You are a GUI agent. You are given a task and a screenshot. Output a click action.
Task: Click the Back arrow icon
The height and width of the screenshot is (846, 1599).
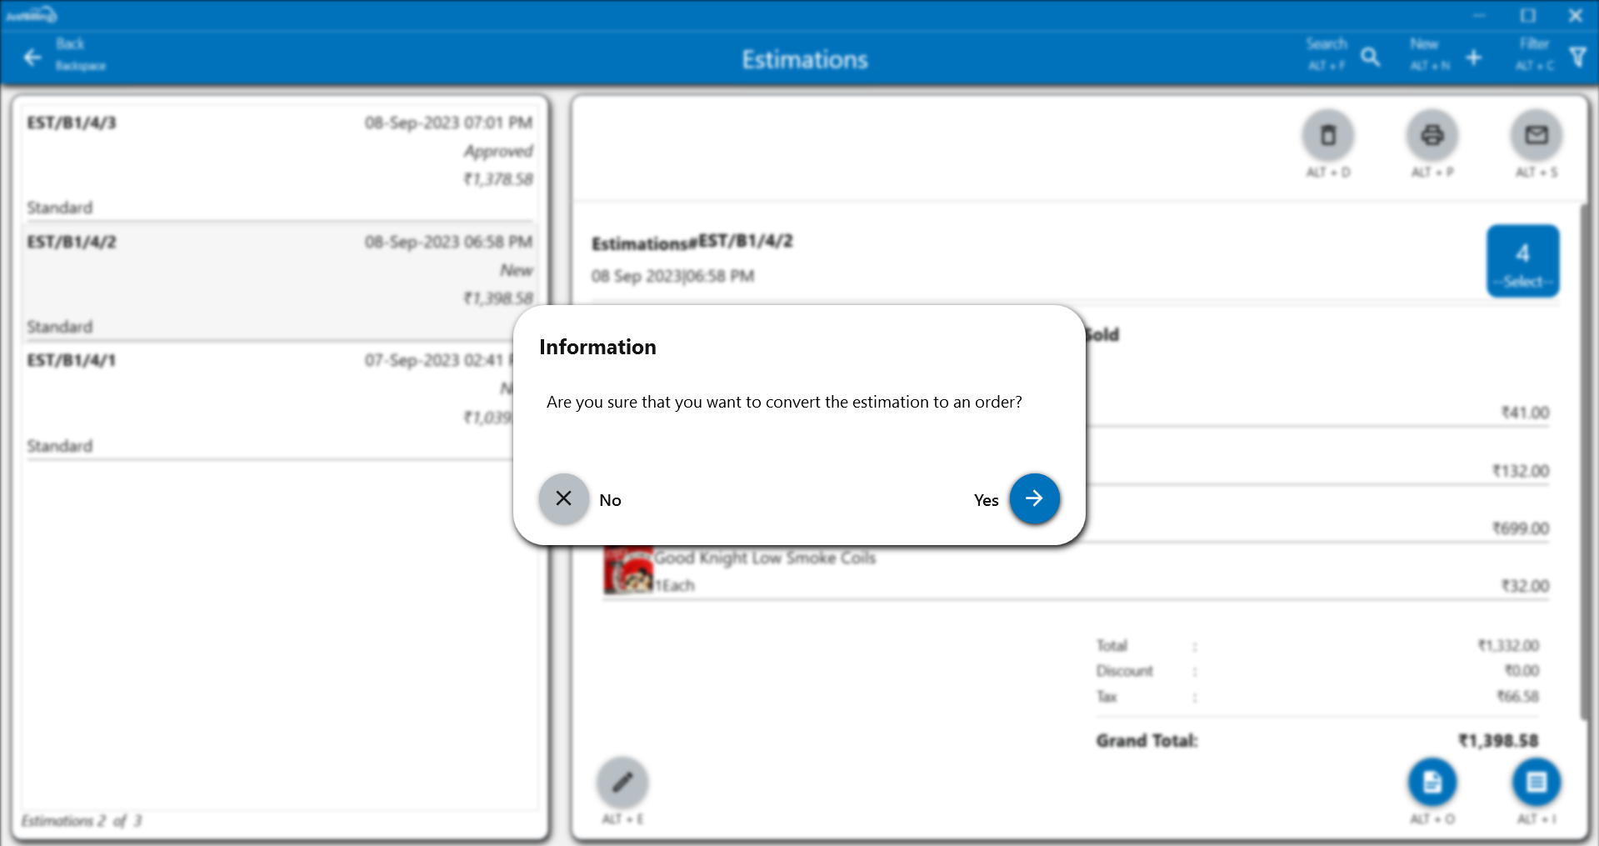[32, 58]
